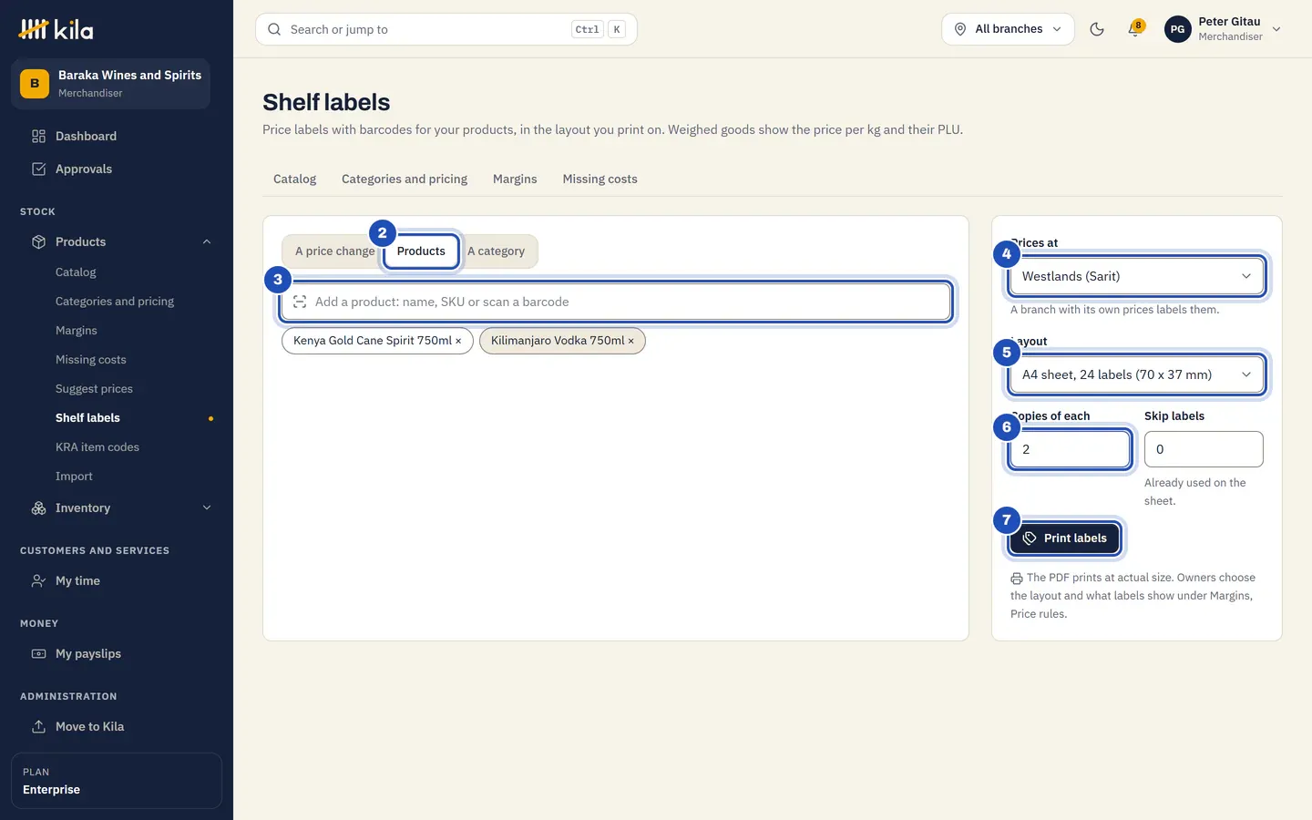Switch to Missing costs tab

600,179
